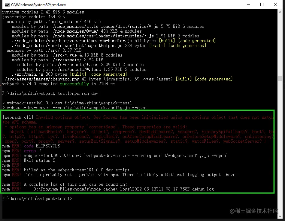
Task: Click 'This is probably not a problem with npm'
Action: tap(71, 175)
